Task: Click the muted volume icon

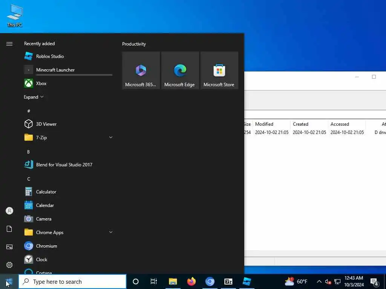Action: 328,281
